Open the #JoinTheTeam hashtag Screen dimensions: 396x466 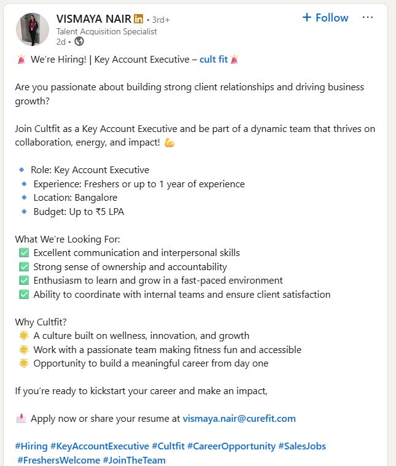pos(134,460)
